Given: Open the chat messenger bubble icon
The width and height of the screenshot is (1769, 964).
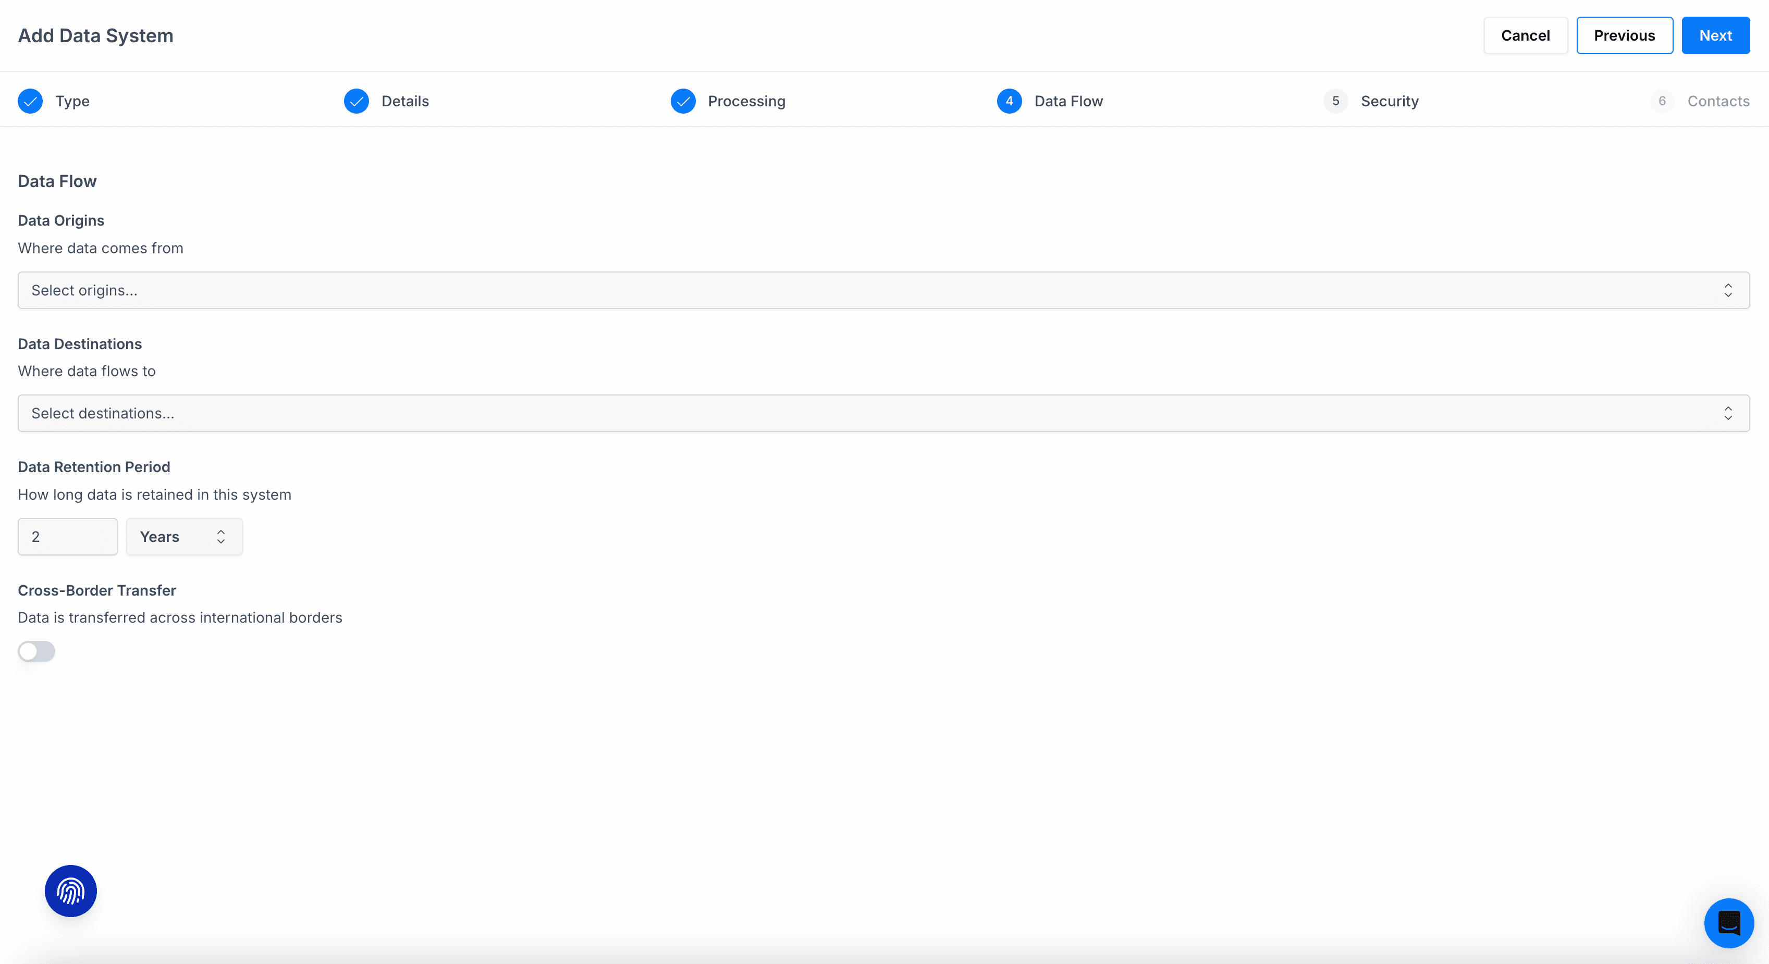Looking at the screenshot, I should [1728, 923].
